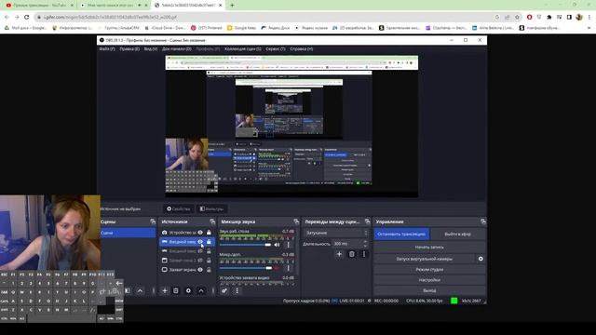
Task: Remove selected source with the trash icon
Action: pos(176,290)
